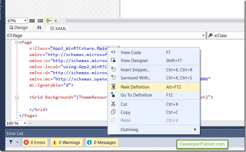The image size is (246, 152).
Task: Click the closing </Grid> tag
Action: point(39,110)
